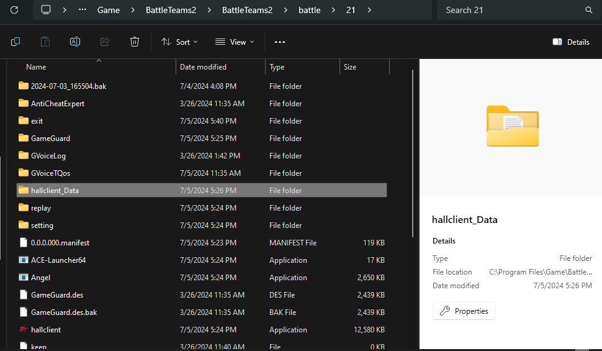The width and height of the screenshot is (602, 351).
Task: Expand chevron after battle breadcrumb
Action: pos(333,10)
